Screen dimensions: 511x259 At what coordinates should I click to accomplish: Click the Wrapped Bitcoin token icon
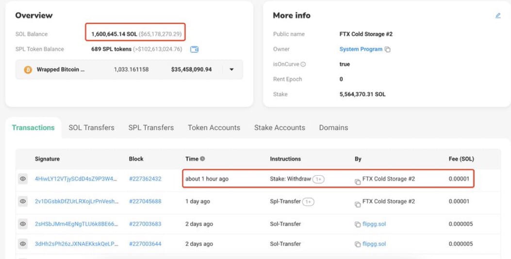pos(28,70)
